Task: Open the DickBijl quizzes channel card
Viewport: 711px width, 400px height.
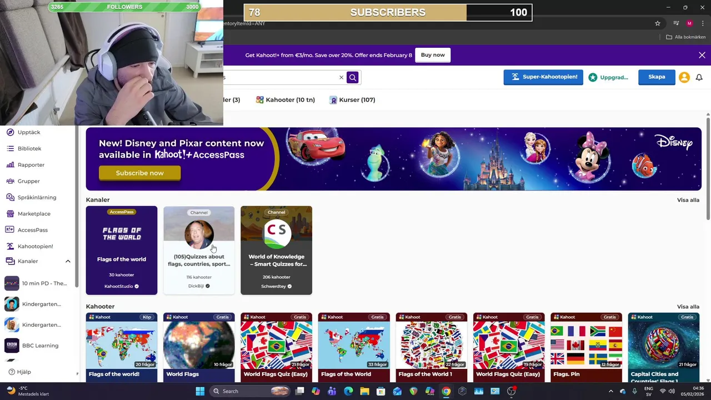Action: pyautogui.click(x=199, y=251)
